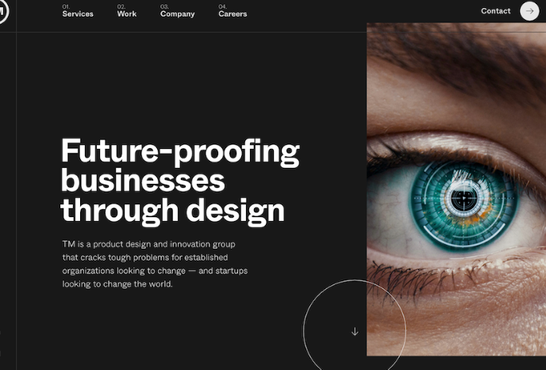Click the digital teal iris in the eye photo
Screen dimensions: 546x370
463,205
